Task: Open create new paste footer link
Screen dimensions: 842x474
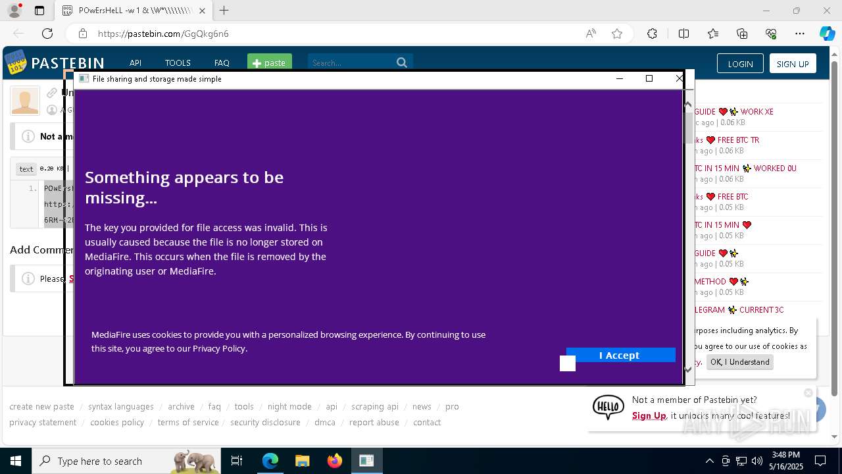Action: tap(41, 406)
